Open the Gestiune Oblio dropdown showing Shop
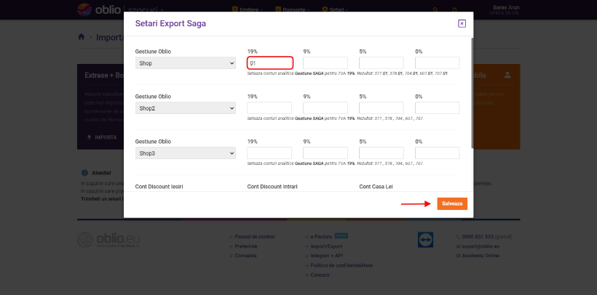 coord(186,63)
